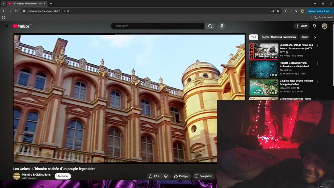Screen dimensions: 334x188
Task: Open Les Saxons video thumbnail
Action: point(264,51)
